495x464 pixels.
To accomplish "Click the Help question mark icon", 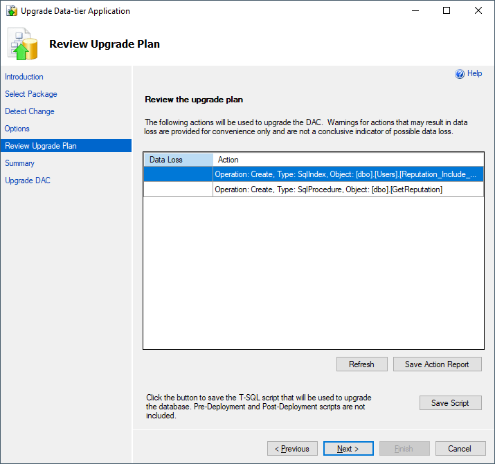I will [x=459, y=74].
